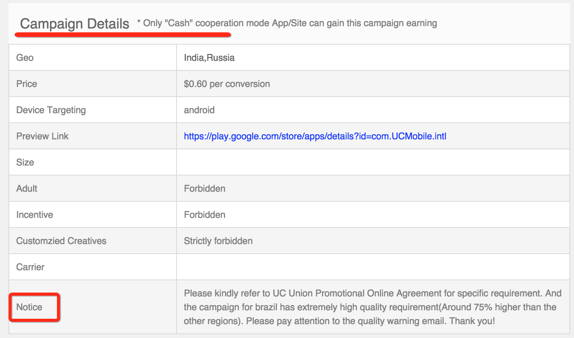Image resolution: width=574 pixels, height=338 pixels.
Task: Select the Customzied Creatives label
Action: [x=61, y=241]
